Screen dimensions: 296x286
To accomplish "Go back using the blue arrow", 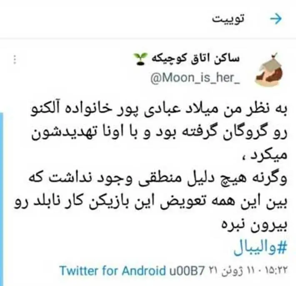I will tap(276, 19).
